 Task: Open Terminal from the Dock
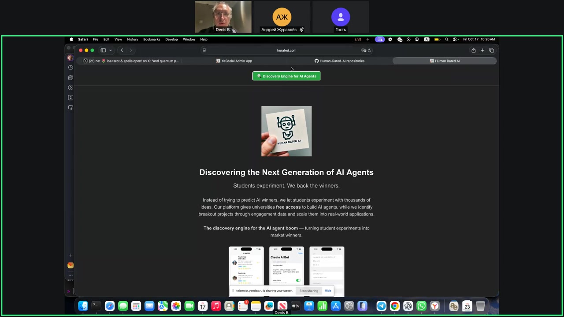[96, 306]
